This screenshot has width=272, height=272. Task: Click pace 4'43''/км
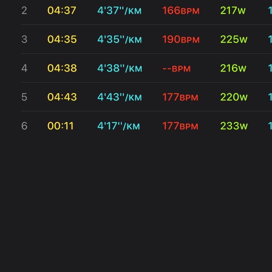point(120,97)
